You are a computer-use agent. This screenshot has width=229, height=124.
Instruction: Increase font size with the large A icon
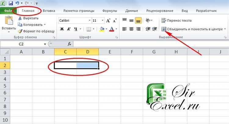[108, 21]
